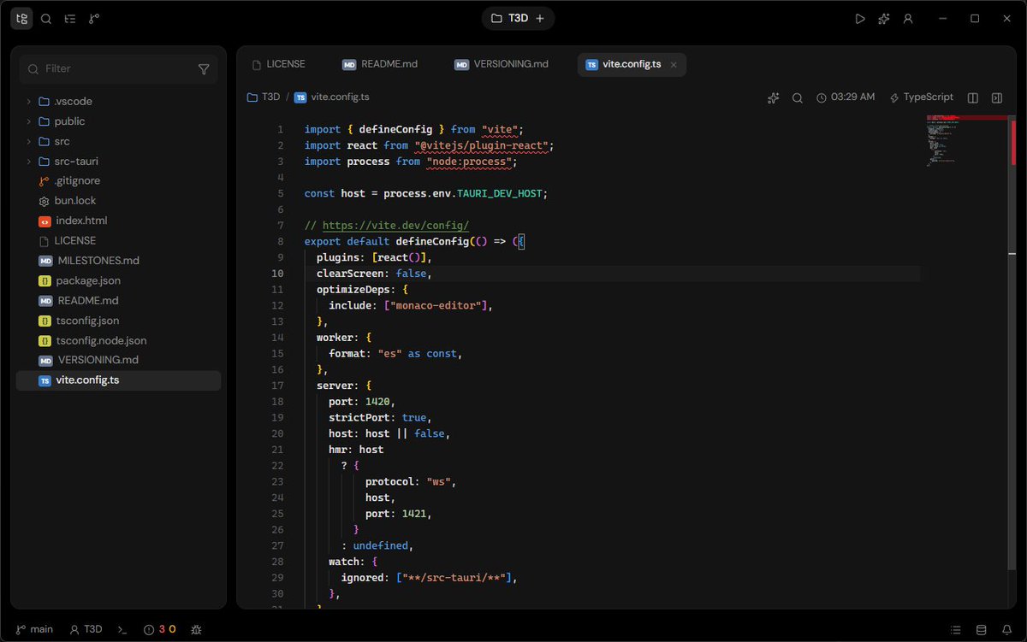This screenshot has height=642, width=1027.
Task: Click the main git branch status
Action: click(34, 629)
